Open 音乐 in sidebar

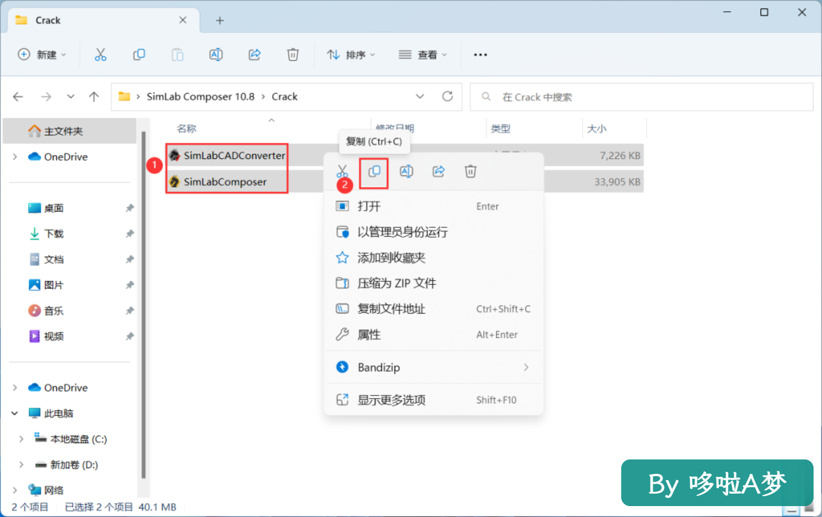click(54, 311)
